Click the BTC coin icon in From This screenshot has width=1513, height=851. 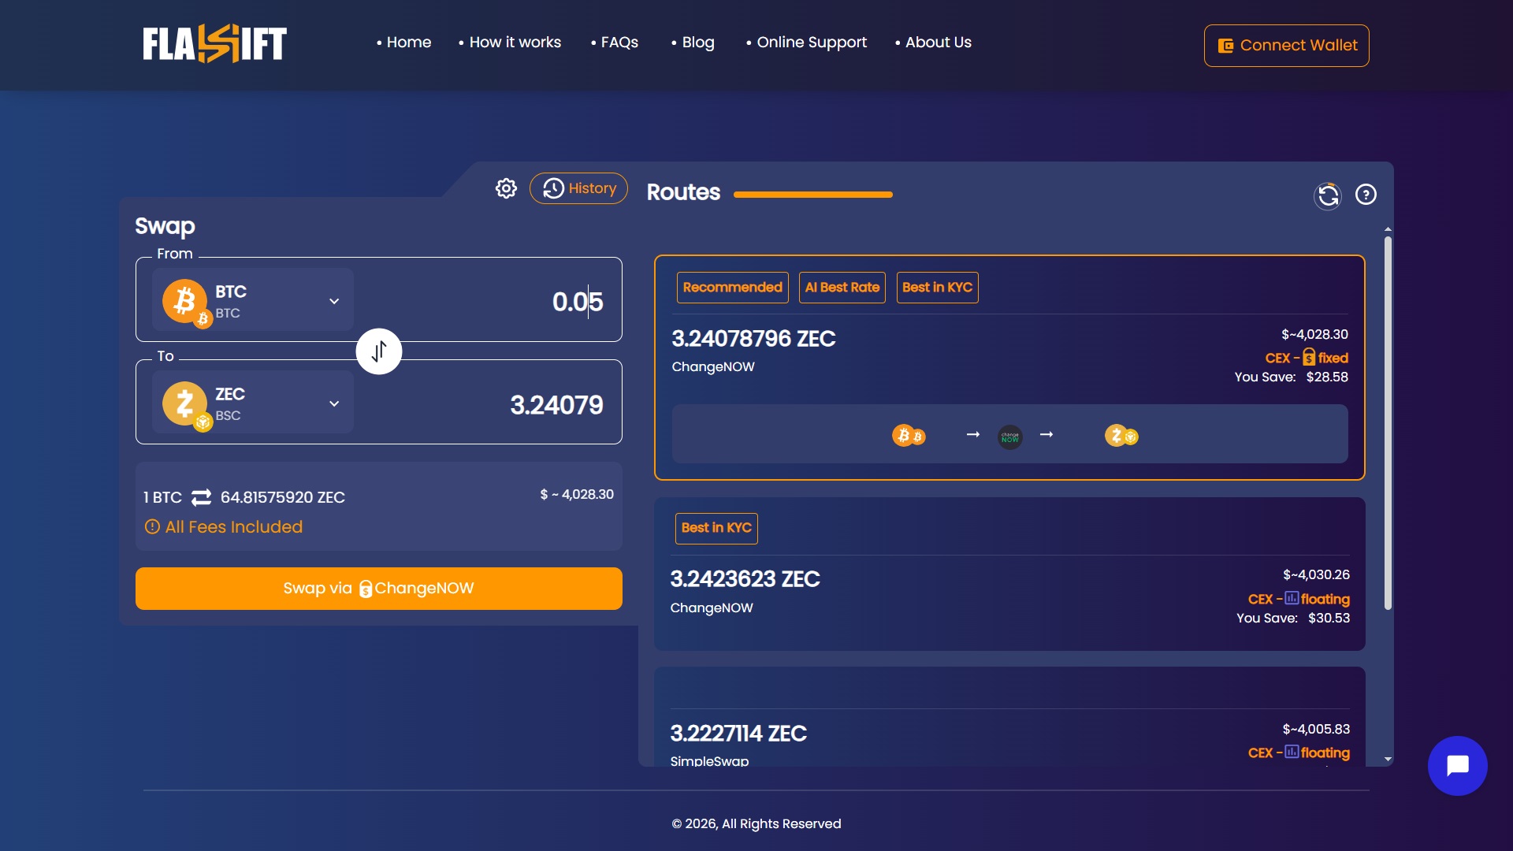[x=186, y=302]
